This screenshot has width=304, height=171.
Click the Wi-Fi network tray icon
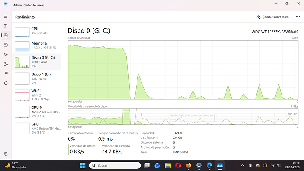point(273,165)
